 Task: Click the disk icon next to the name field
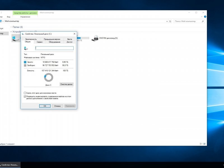point(26,48)
